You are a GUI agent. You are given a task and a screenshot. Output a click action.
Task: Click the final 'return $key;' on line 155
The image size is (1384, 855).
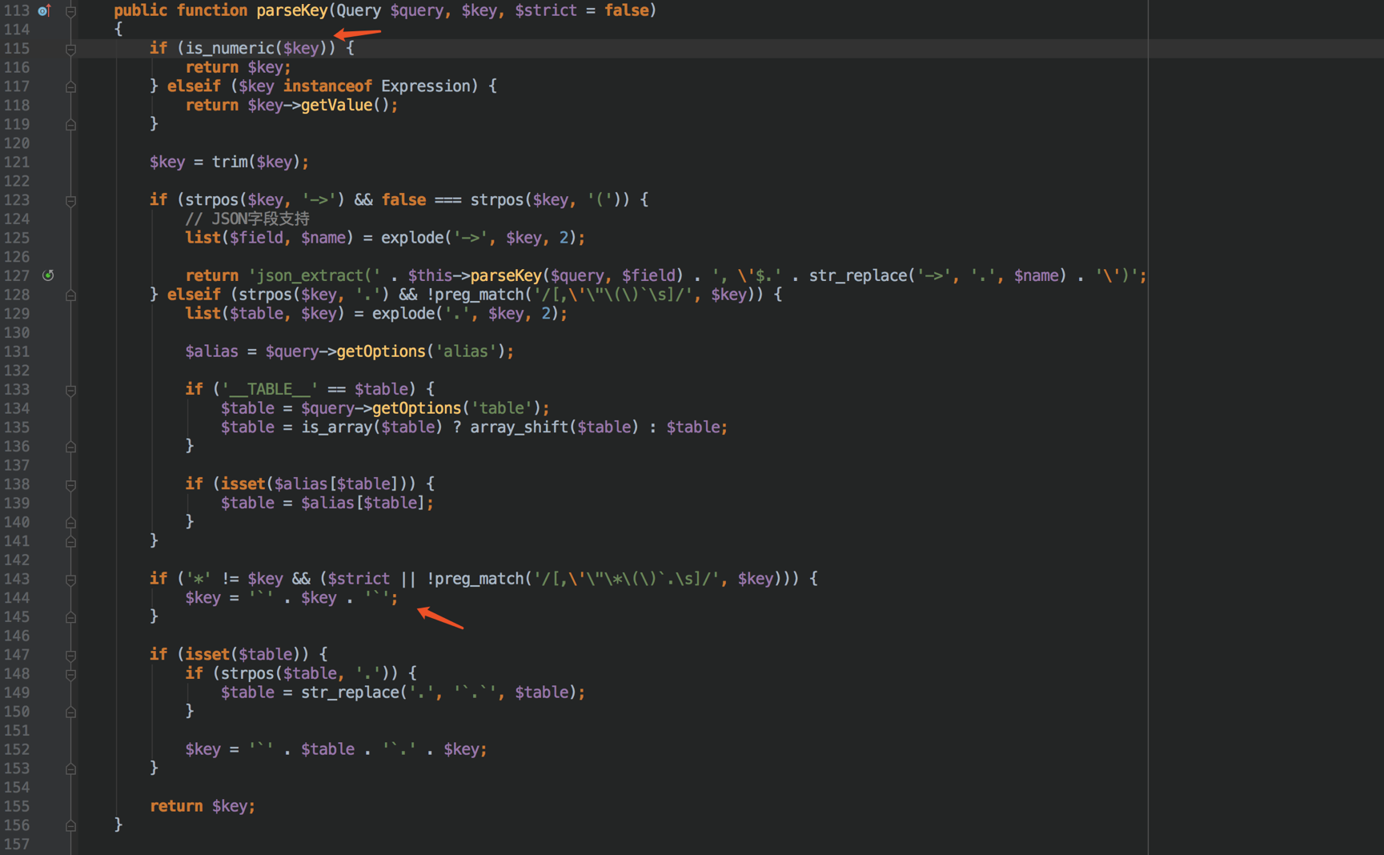click(203, 806)
